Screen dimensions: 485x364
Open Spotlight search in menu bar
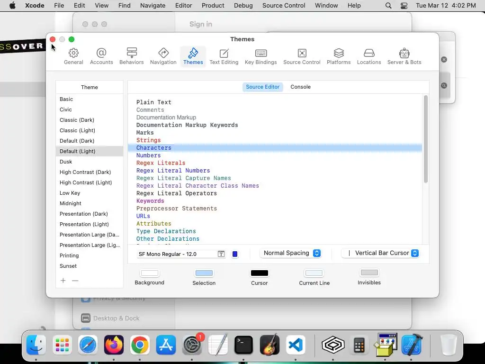pos(388,6)
